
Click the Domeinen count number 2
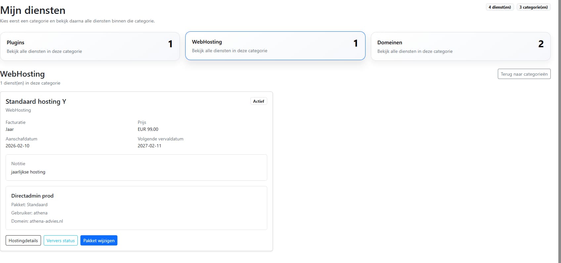[x=541, y=44]
